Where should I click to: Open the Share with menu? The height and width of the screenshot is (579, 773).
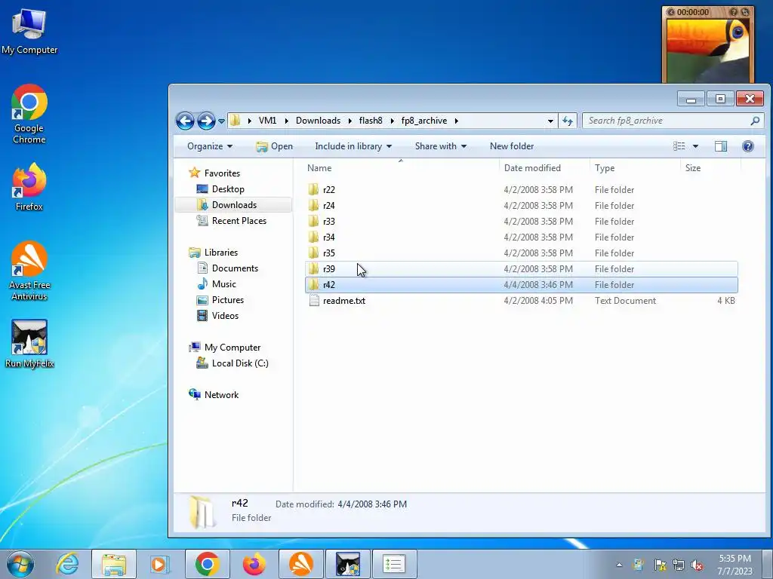tap(440, 146)
